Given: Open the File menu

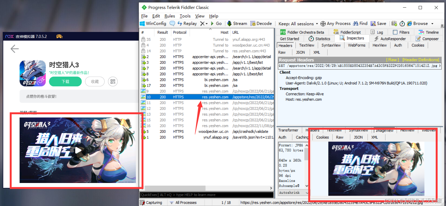Looking at the screenshot, I should [x=145, y=16].
